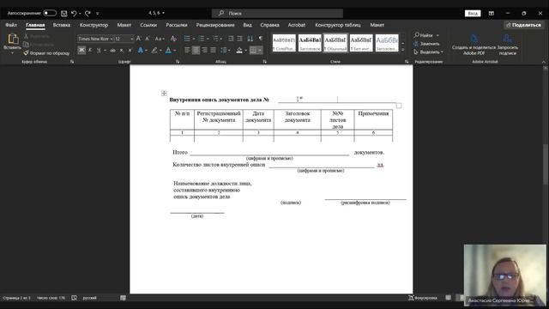Select the Обычный style thumbnail
Screen dimensions: 549x309
(335, 43)
